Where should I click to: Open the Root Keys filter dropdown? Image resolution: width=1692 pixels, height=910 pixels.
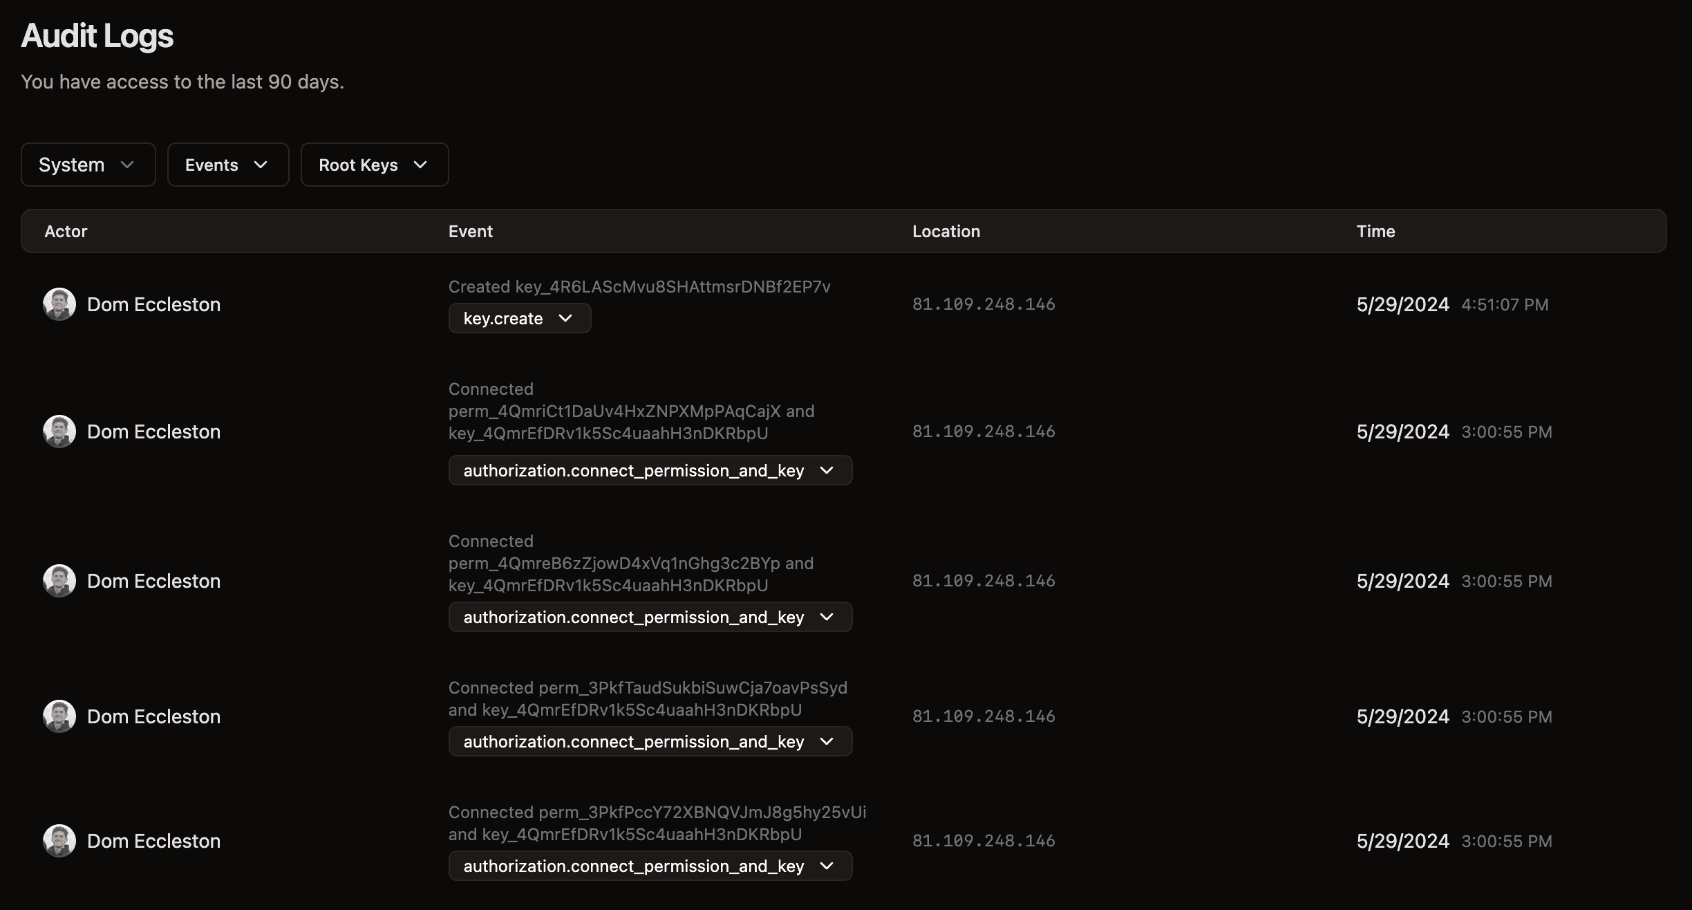[x=373, y=164]
